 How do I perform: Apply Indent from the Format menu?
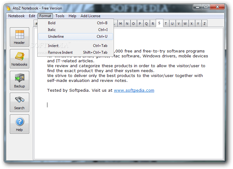coord(75,46)
